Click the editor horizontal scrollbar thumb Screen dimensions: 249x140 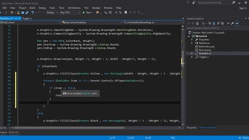coord(69,128)
